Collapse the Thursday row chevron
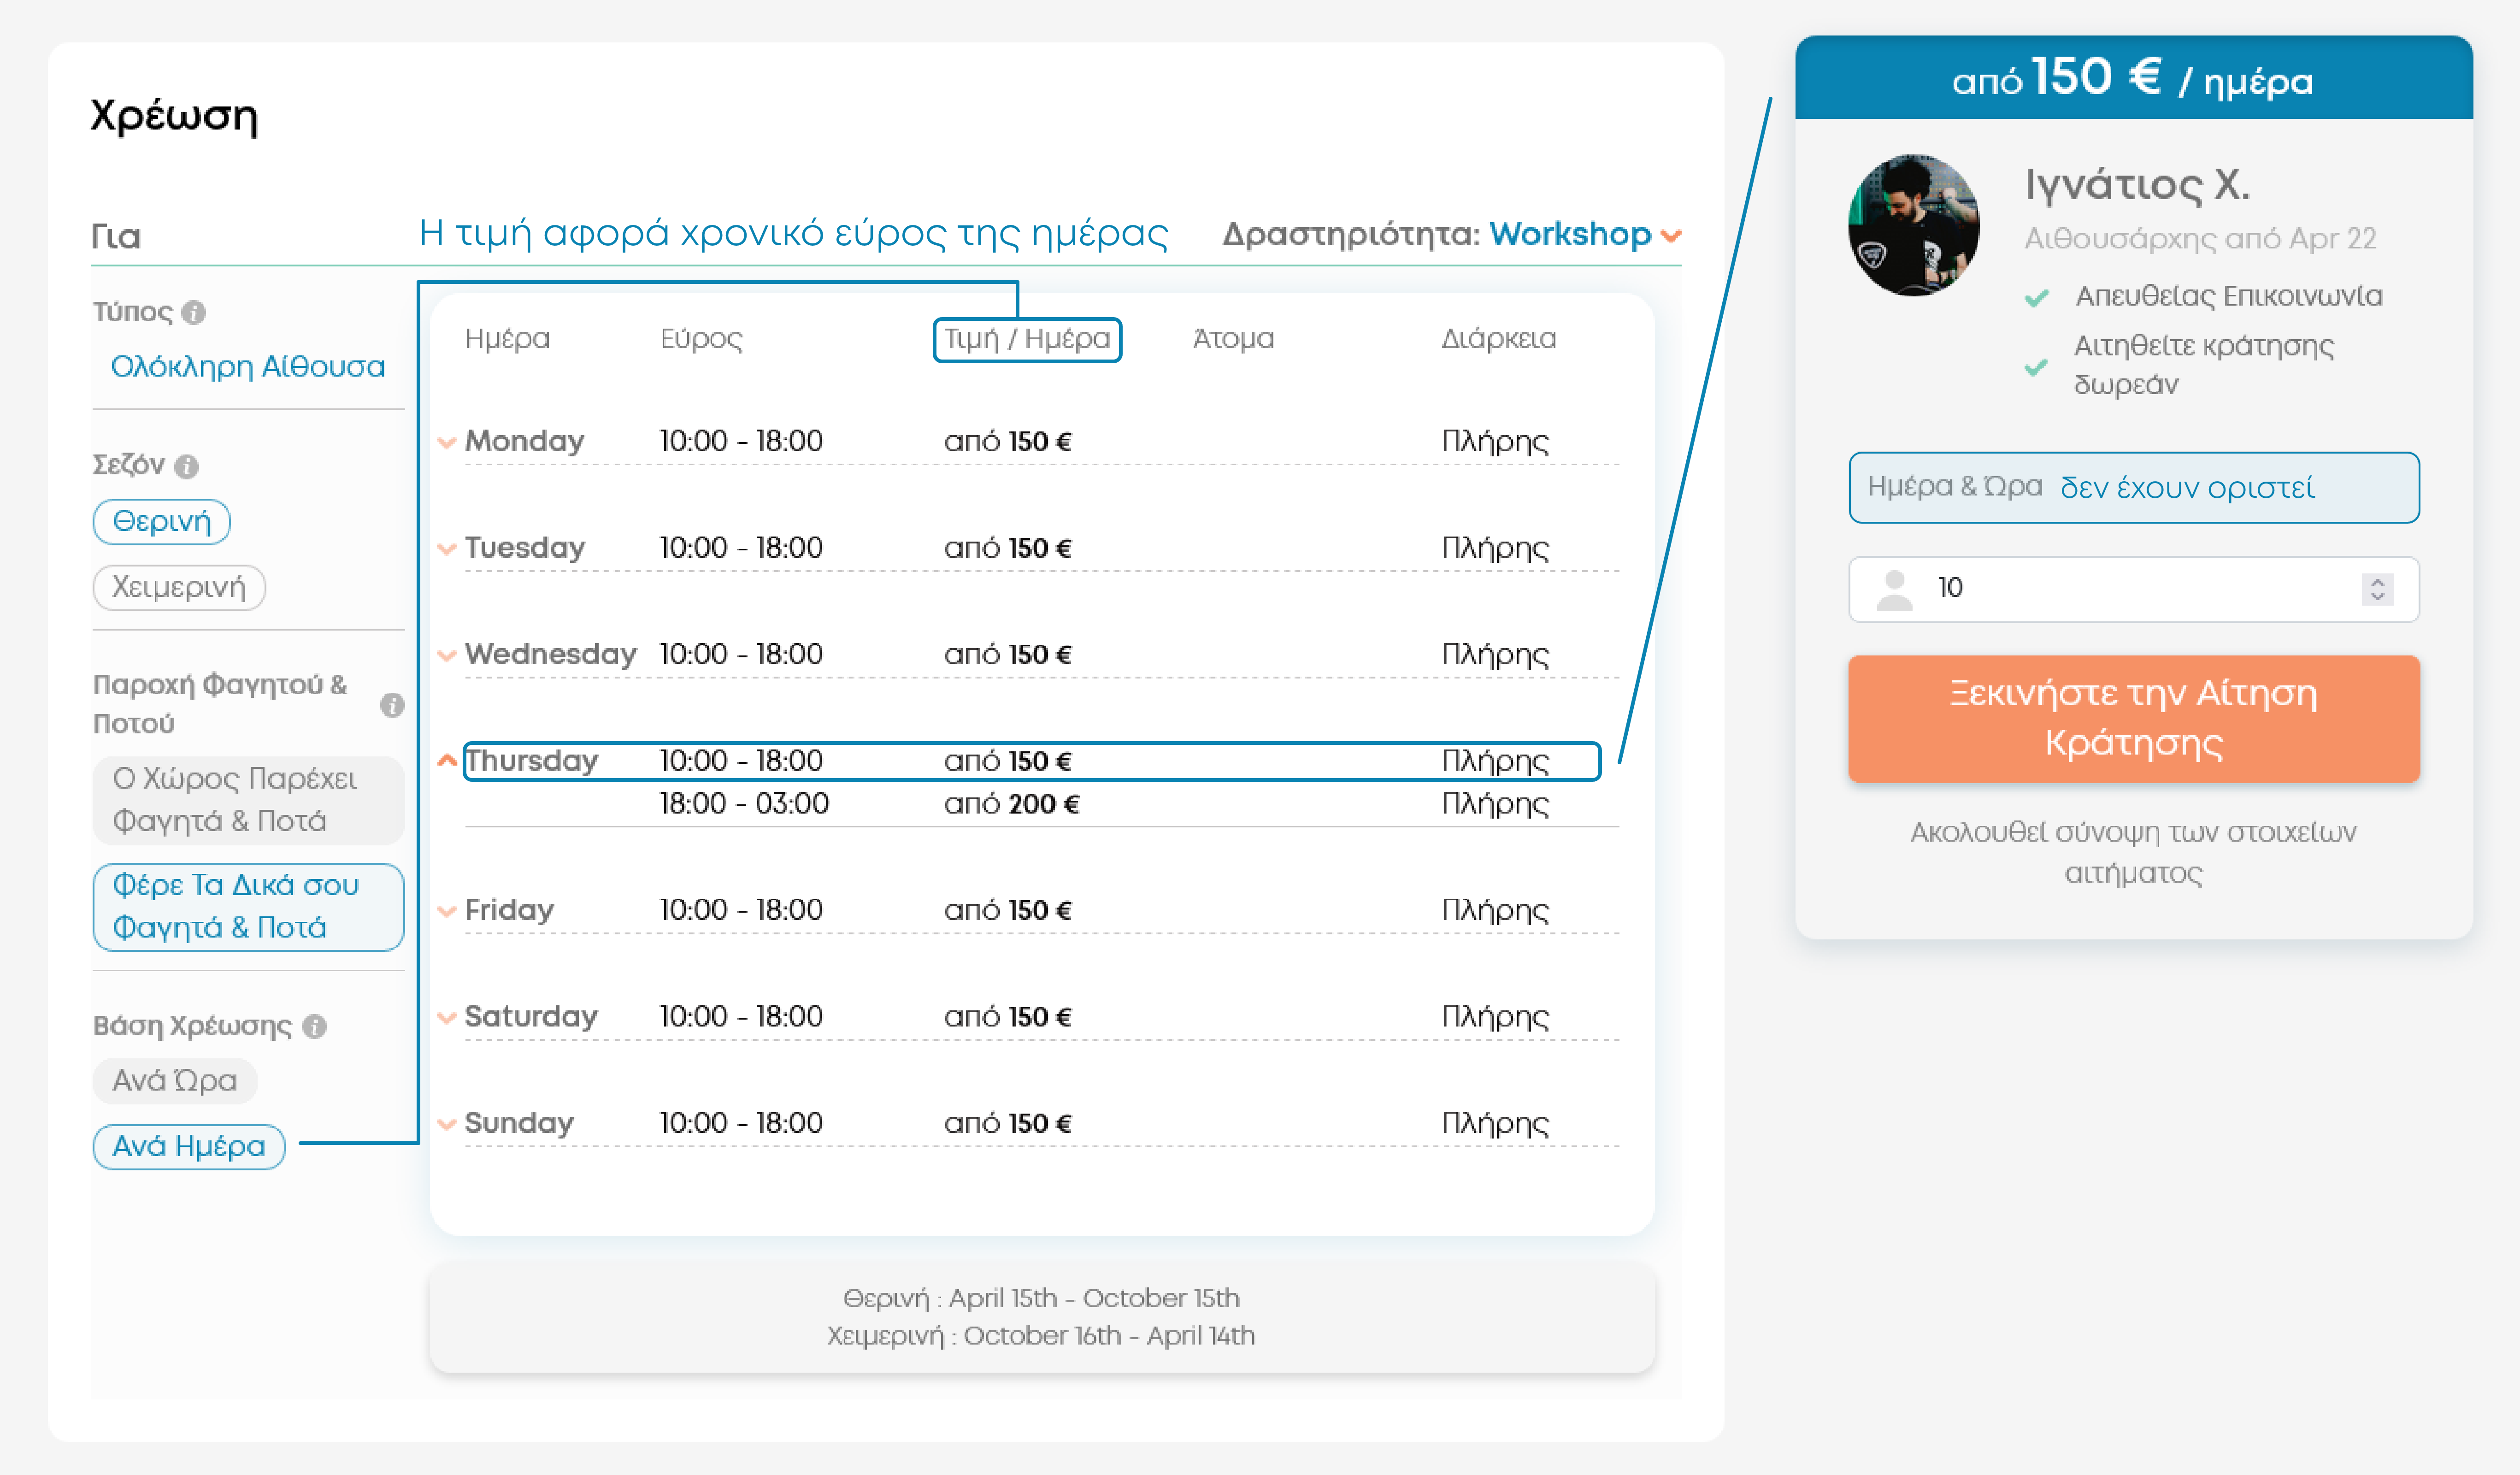The height and width of the screenshot is (1475, 2520). point(447,761)
